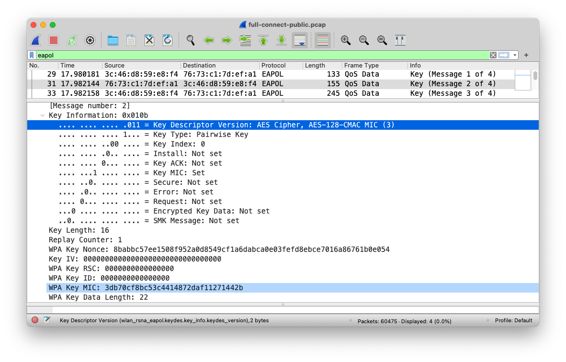Click the find packet magnifier icon
This screenshot has width=566, height=362.
[x=191, y=41]
